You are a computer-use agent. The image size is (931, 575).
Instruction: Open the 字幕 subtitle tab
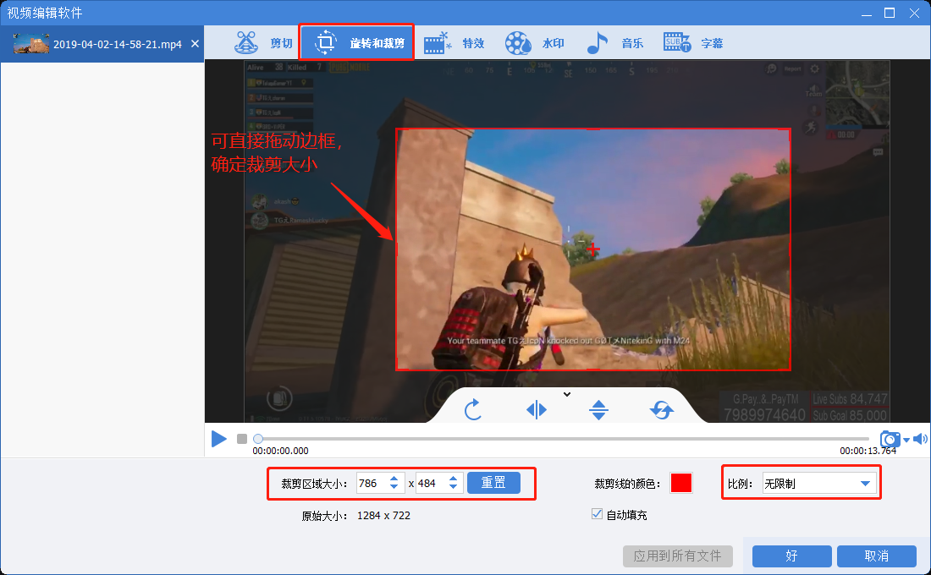tap(693, 43)
